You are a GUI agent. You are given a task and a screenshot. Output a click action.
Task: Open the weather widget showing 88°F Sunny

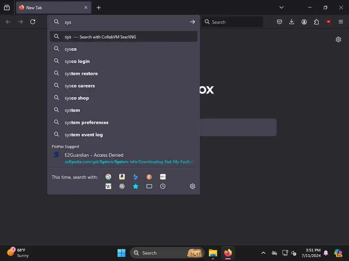pos(18,253)
